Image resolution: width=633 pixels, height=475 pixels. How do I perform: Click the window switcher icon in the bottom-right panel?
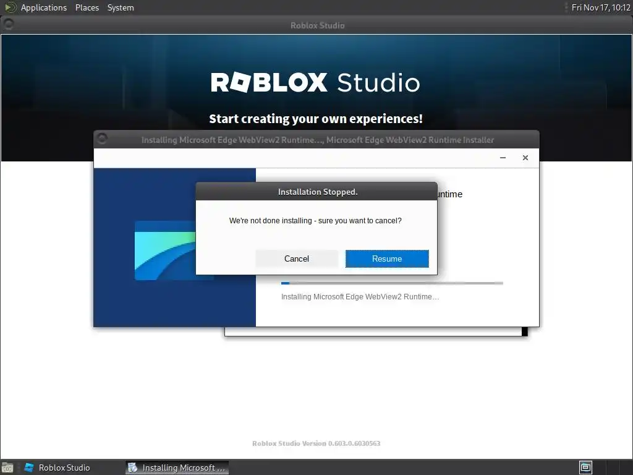[585, 468]
